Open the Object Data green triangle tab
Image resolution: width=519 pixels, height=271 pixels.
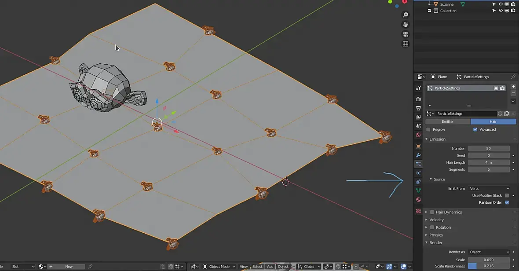[418, 191]
